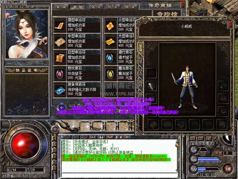Click the 全体攻击模式 attack mode label
Image resolution: width=238 pixels, height=179 pixels.
click(202, 143)
